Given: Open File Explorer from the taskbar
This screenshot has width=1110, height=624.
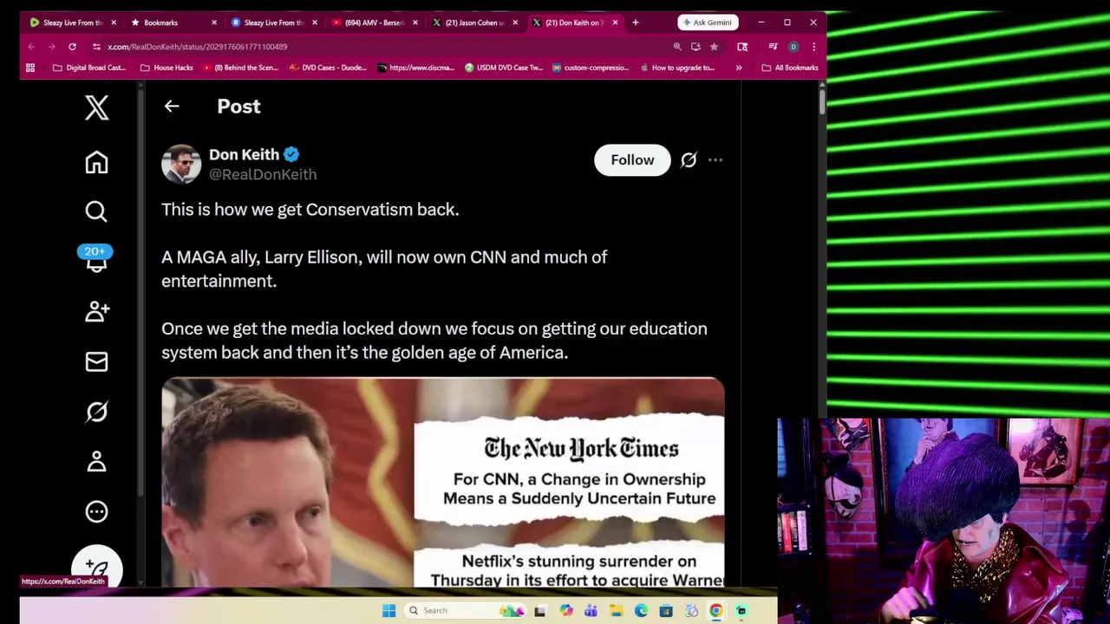Looking at the screenshot, I should 616,610.
